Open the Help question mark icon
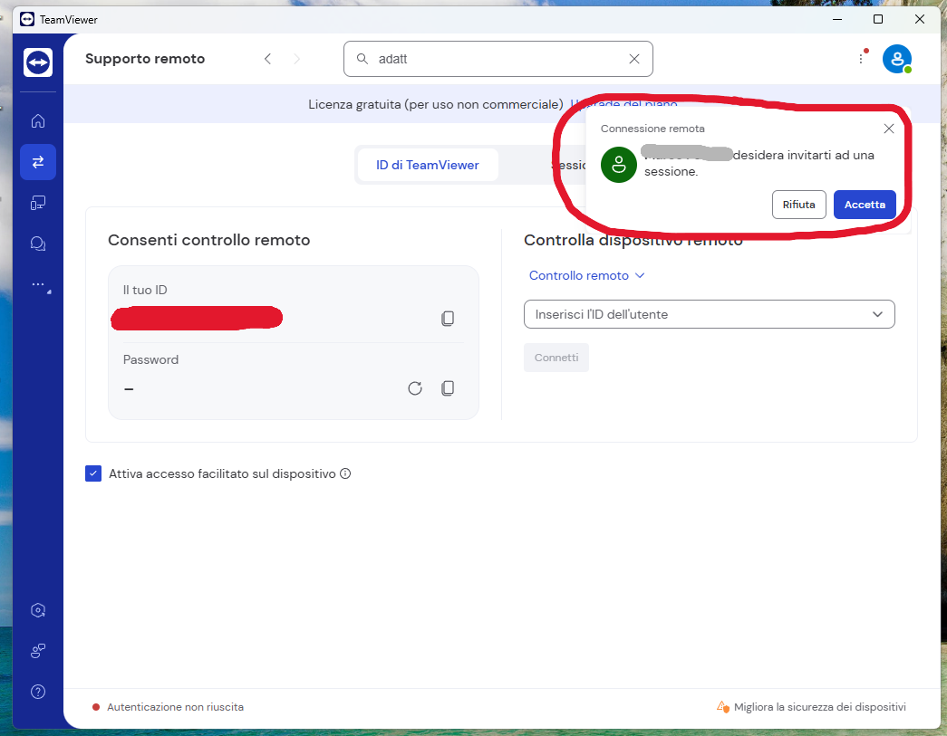 click(x=38, y=692)
